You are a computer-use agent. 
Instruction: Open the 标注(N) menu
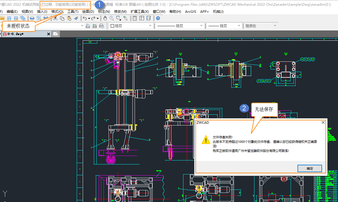(x=104, y=12)
